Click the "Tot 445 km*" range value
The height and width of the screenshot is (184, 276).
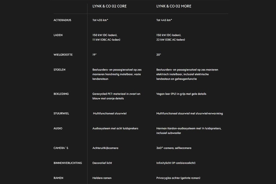coord(164,20)
